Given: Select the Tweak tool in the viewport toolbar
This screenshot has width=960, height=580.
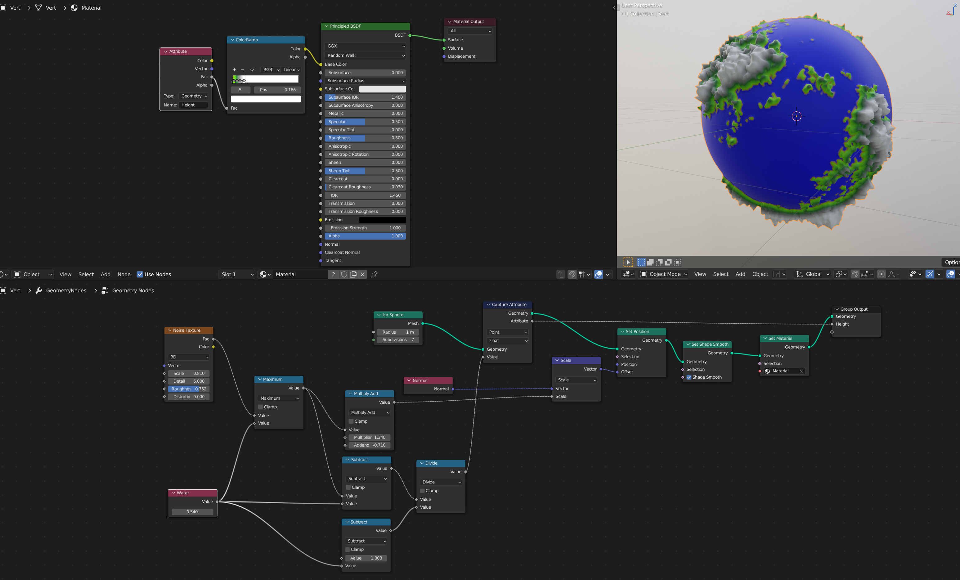Looking at the screenshot, I should (628, 262).
